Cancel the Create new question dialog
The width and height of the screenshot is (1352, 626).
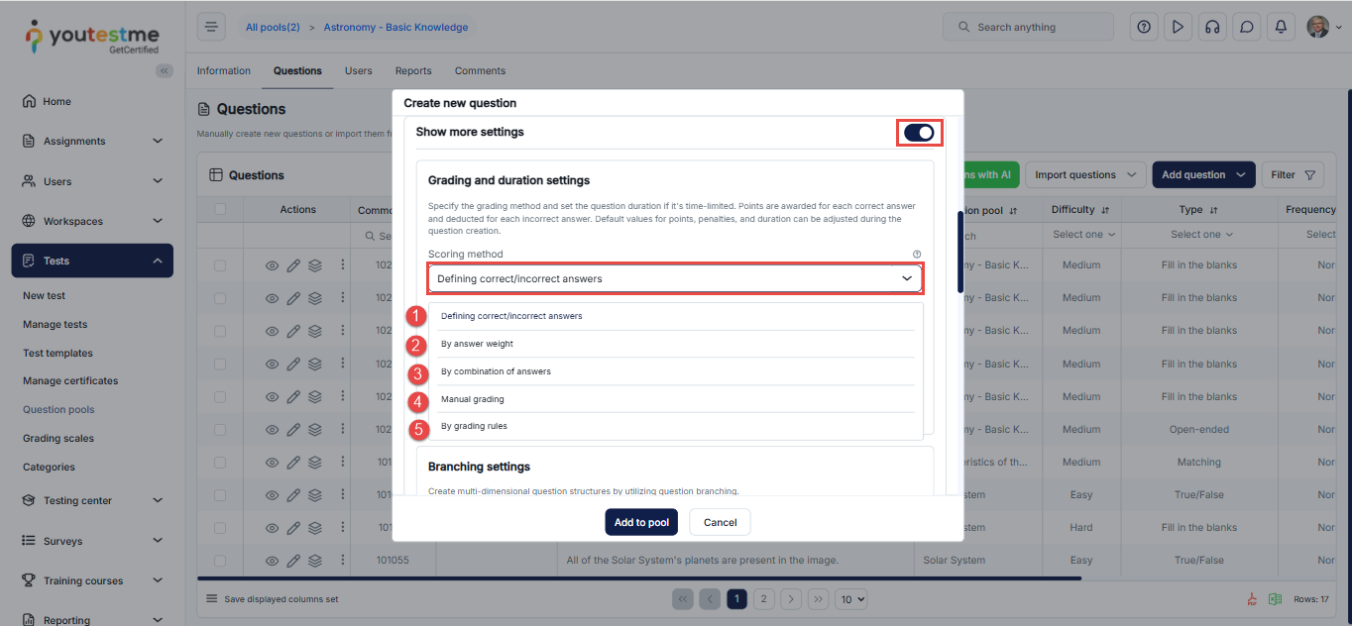pyautogui.click(x=721, y=522)
